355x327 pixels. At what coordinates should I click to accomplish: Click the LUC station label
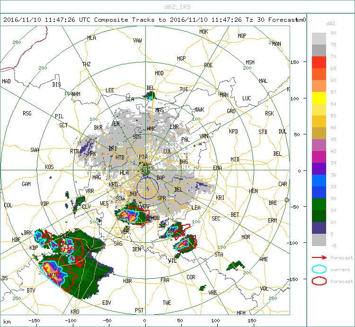[x=247, y=98]
